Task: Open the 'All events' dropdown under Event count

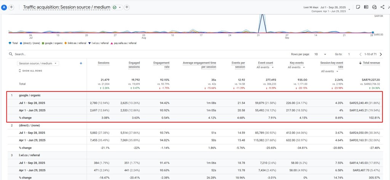Action: pos(265,67)
